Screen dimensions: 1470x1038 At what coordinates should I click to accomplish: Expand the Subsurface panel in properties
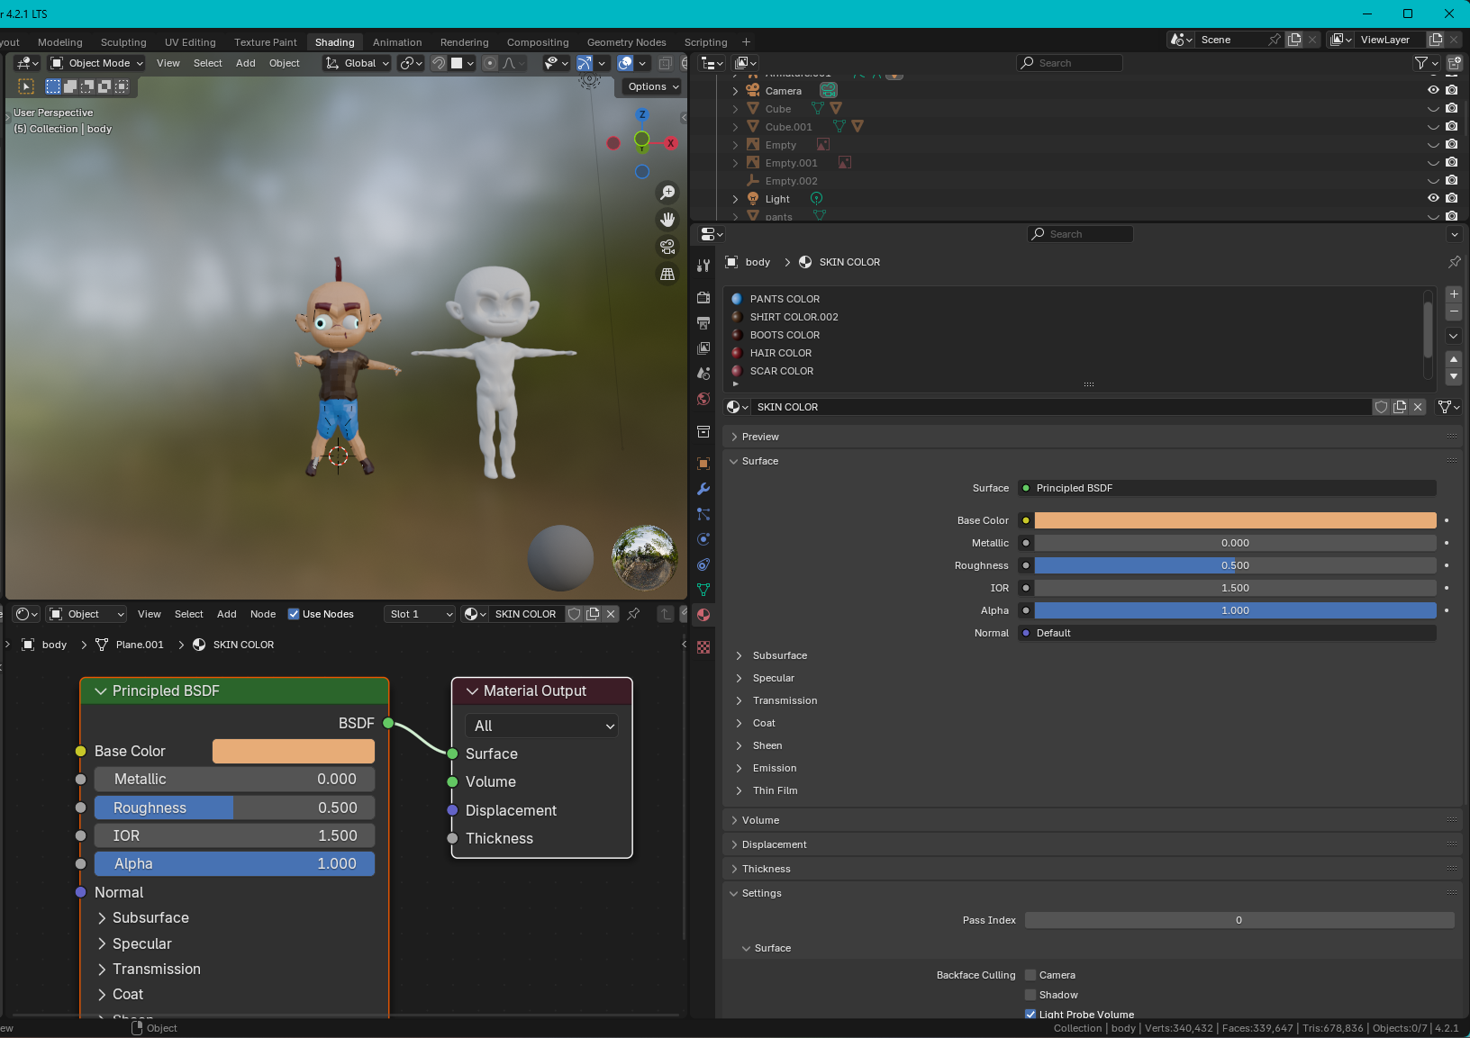tap(779, 655)
